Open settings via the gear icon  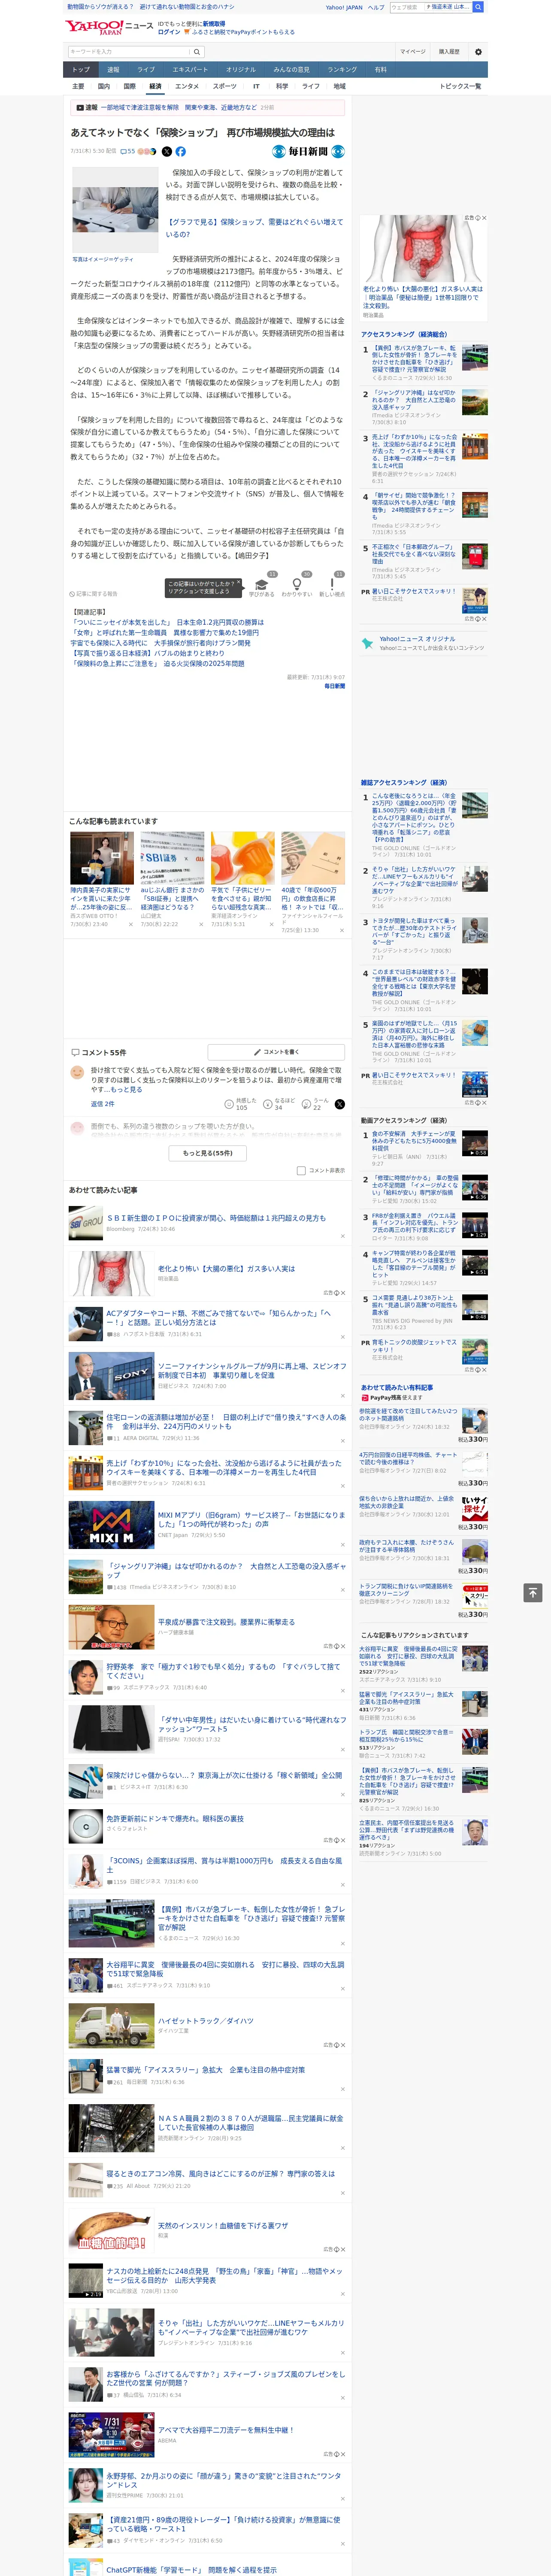[x=478, y=52]
